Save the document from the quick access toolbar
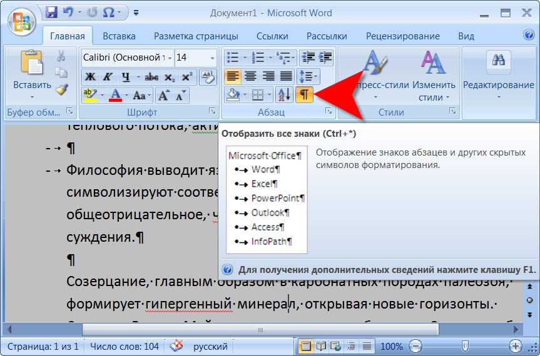This screenshot has height=356, width=540. click(x=52, y=13)
